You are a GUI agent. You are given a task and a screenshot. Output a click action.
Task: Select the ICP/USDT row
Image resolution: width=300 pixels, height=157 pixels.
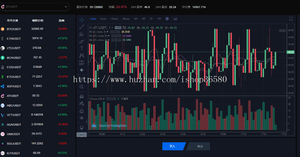click(x=37, y=153)
